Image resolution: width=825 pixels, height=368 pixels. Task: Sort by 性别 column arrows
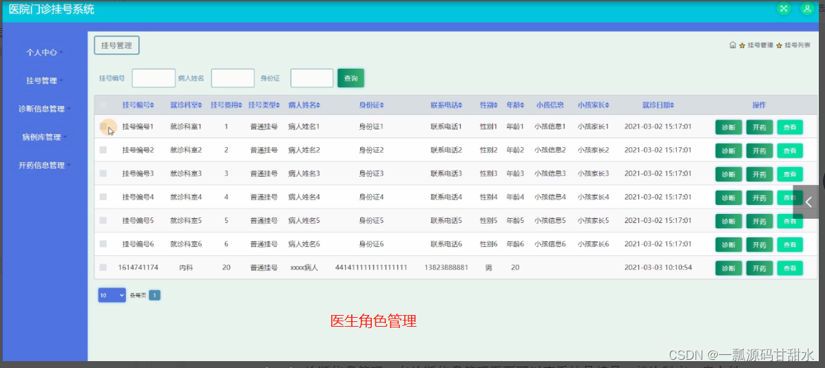(x=496, y=105)
